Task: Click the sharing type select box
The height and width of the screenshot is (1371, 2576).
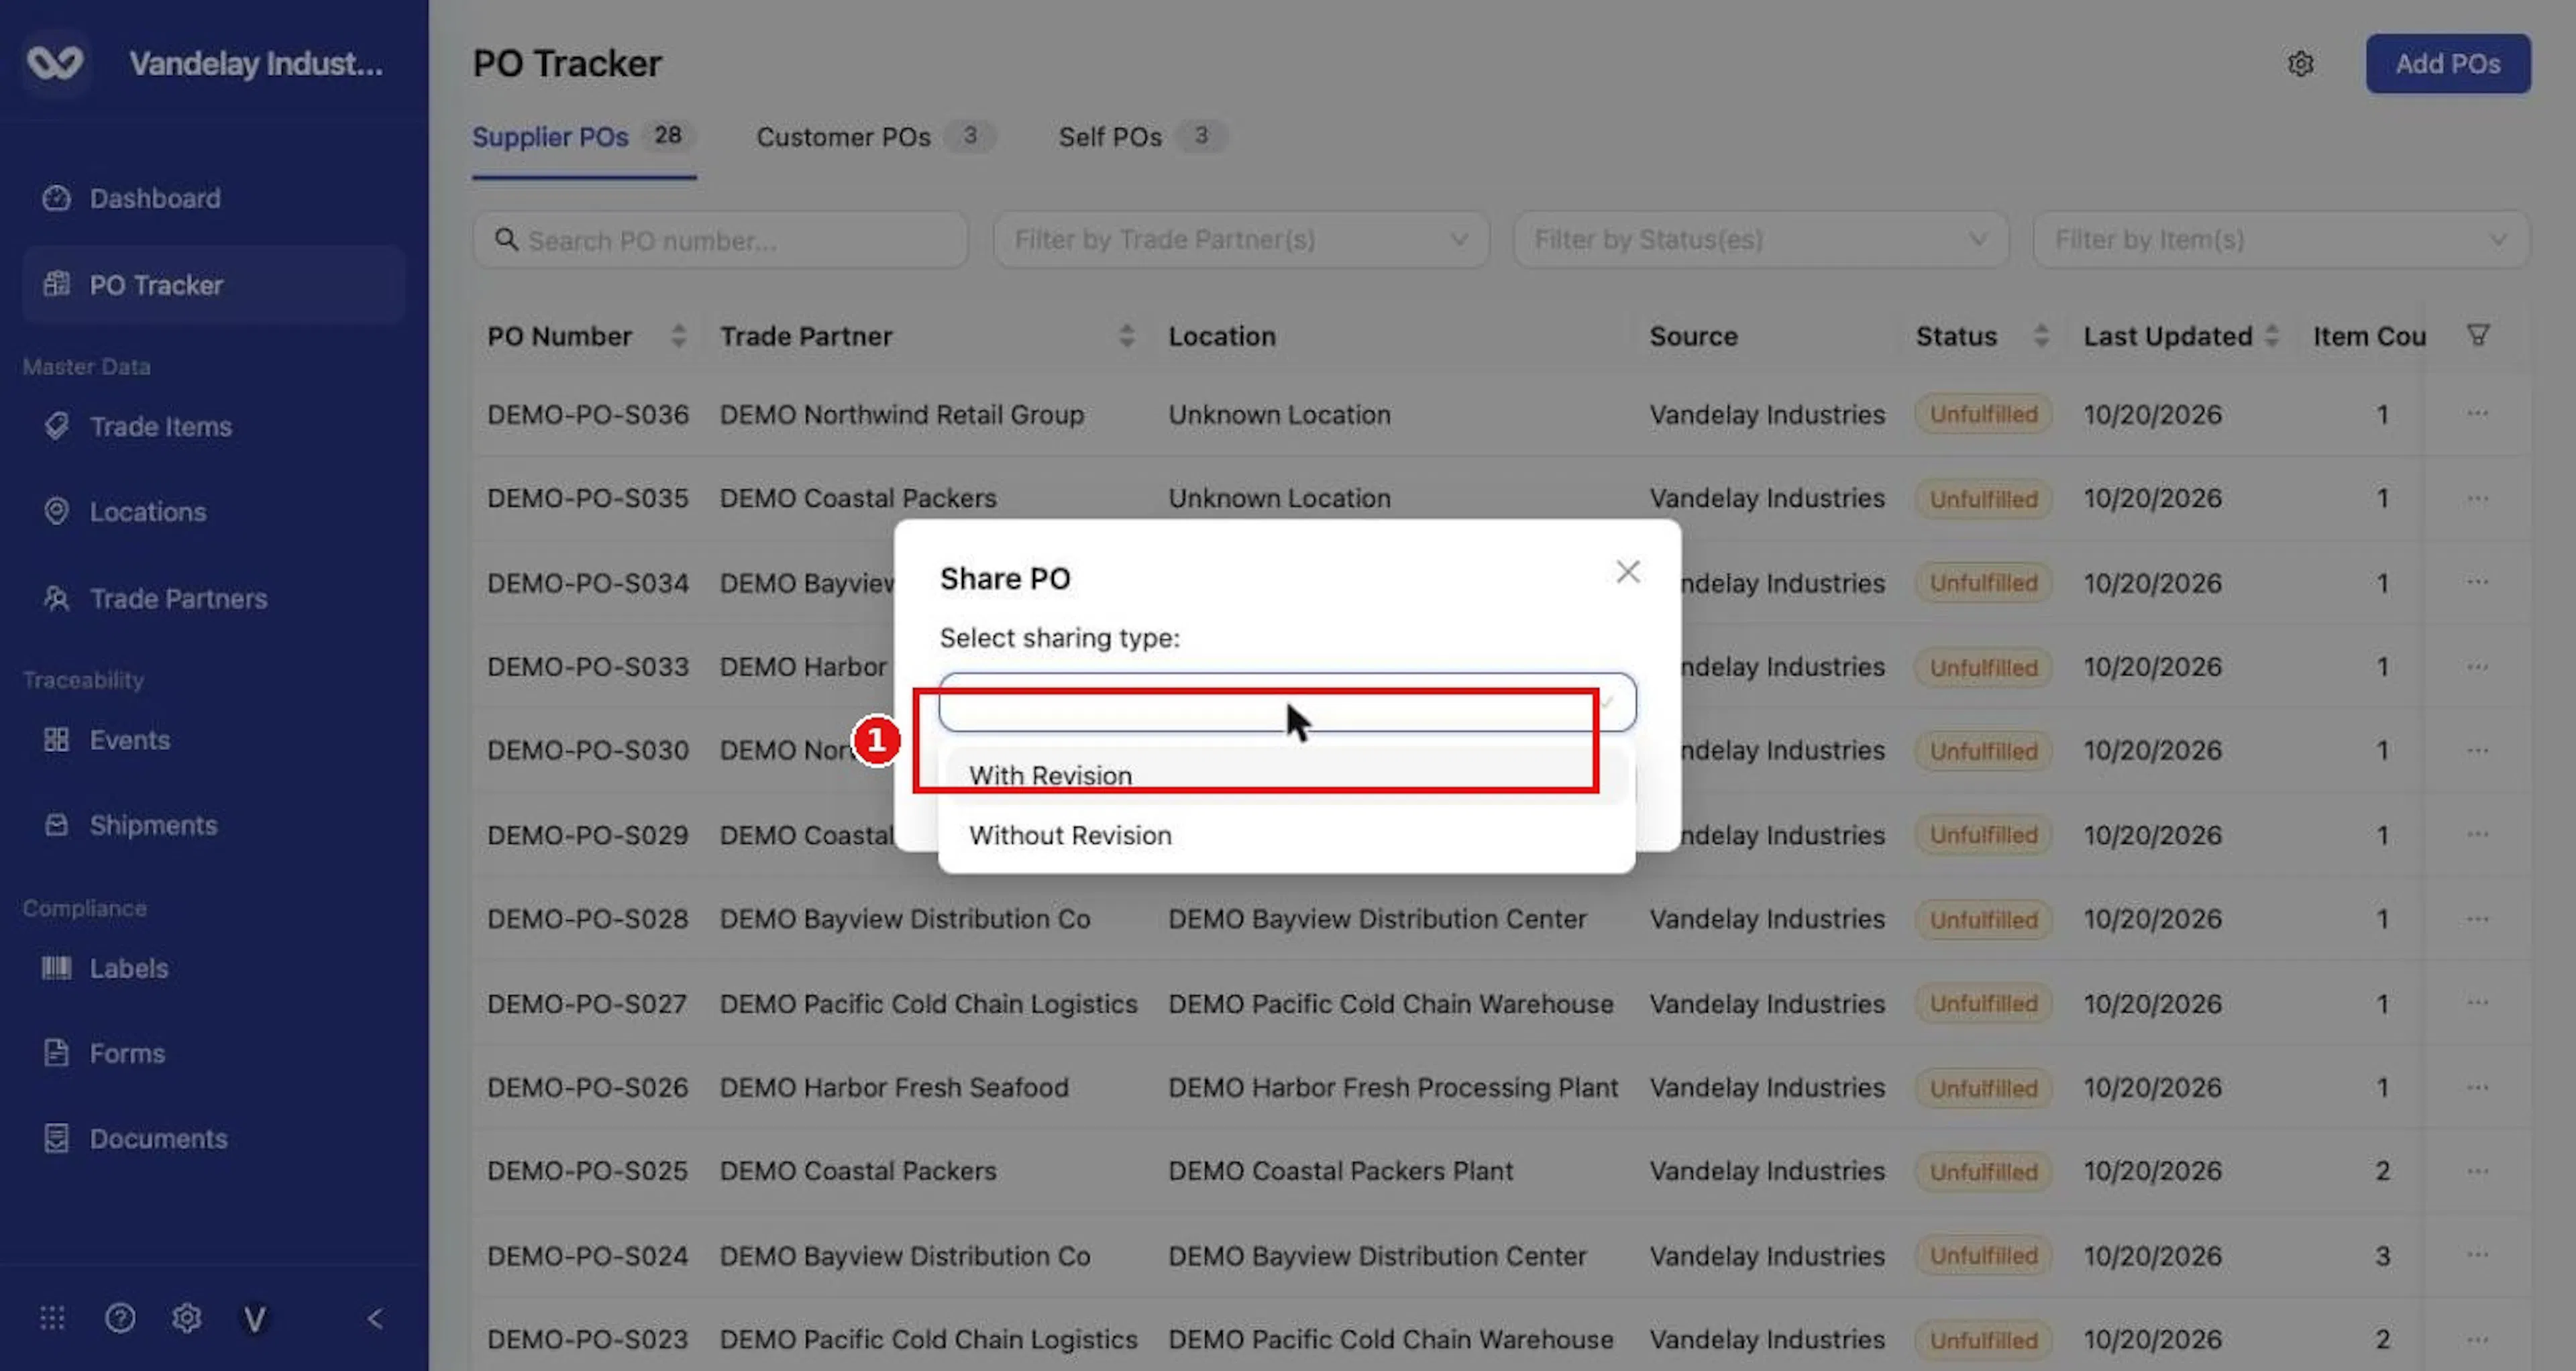Action: point(1286,702)
